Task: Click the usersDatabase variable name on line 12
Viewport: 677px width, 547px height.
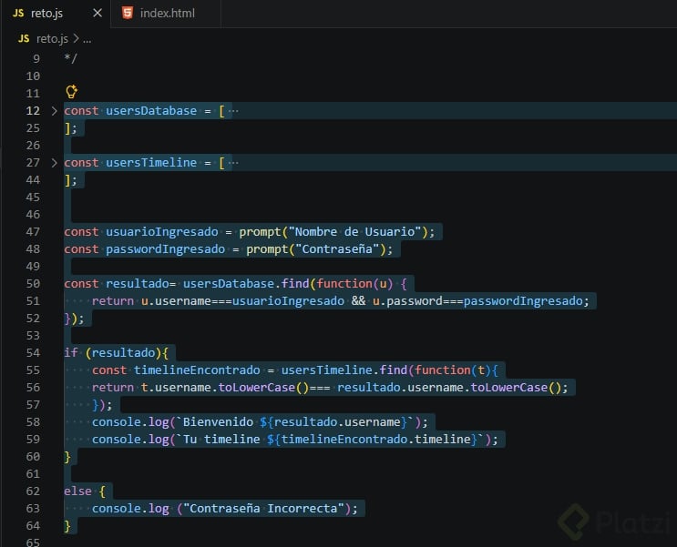Action: [x=151, y=111]
